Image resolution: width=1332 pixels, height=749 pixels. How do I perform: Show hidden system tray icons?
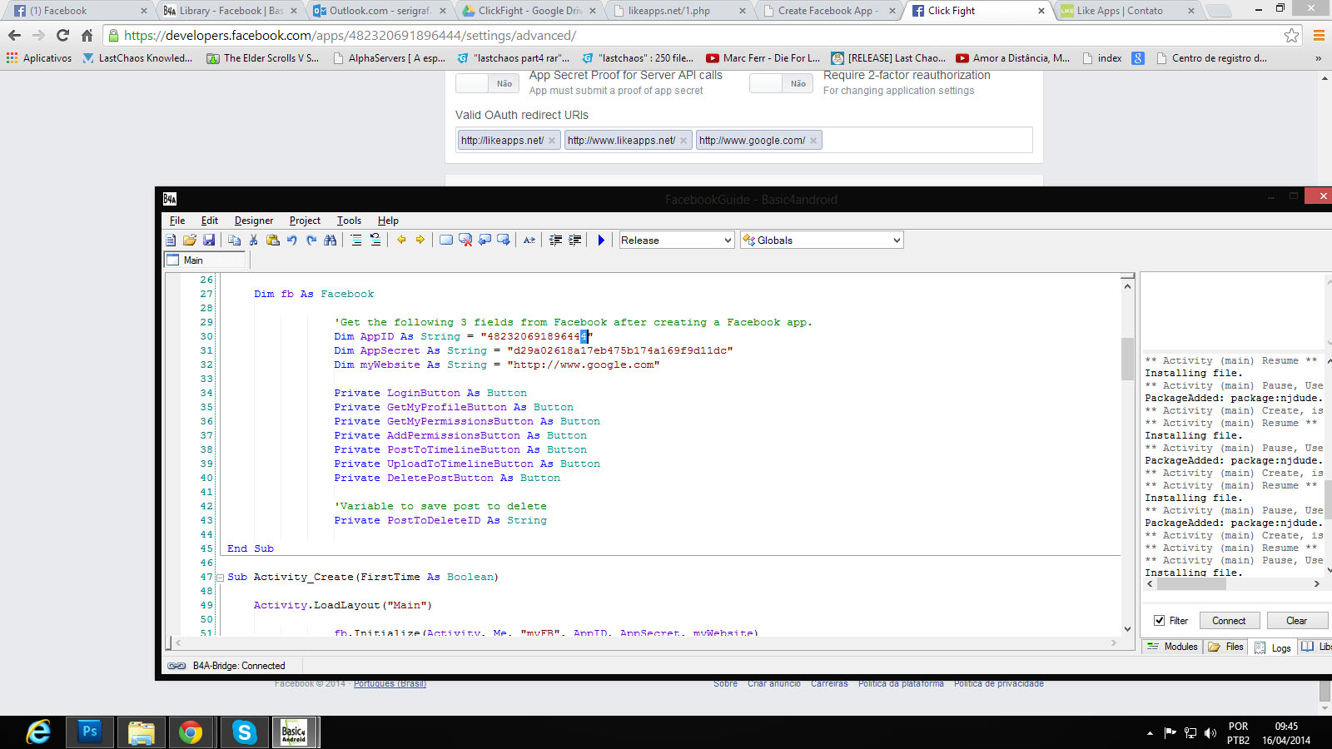click(x=1150, y=733)
